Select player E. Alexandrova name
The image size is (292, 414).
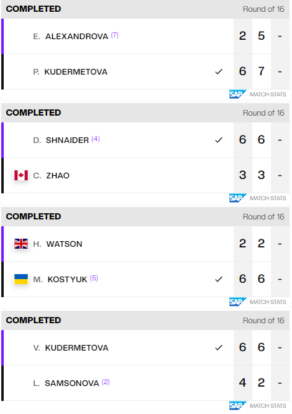click(70, 37)
